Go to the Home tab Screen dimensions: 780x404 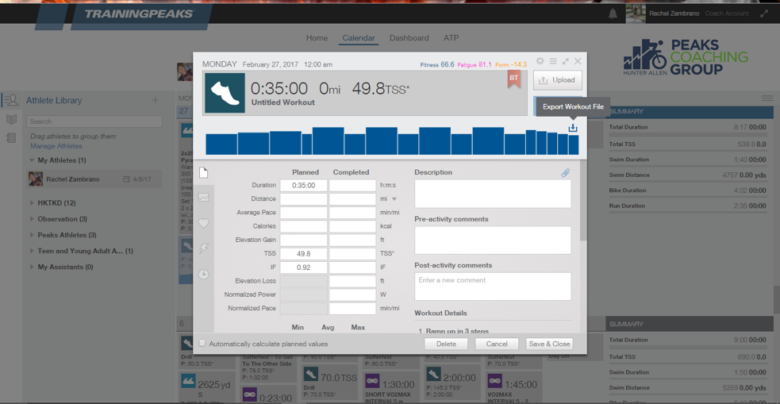[x=317, y=38]
